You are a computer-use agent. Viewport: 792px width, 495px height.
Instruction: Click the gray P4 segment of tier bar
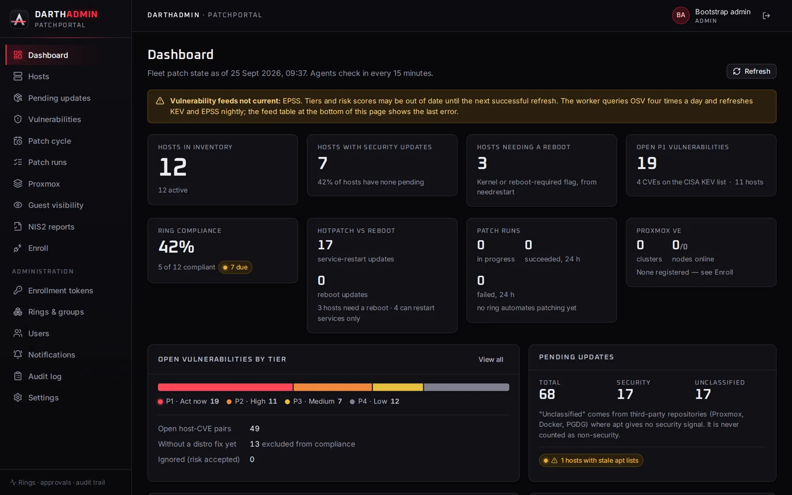[x=466, y=387]
